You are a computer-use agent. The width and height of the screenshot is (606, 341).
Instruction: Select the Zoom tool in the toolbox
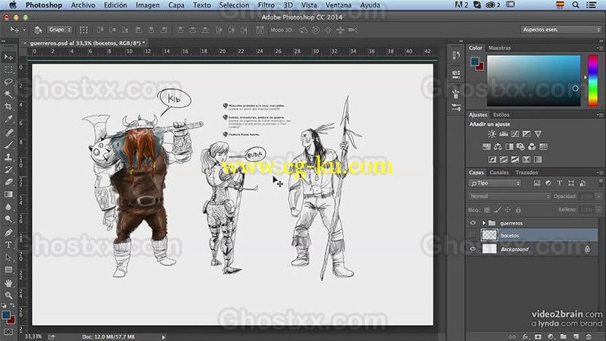(x=8, y=296)
